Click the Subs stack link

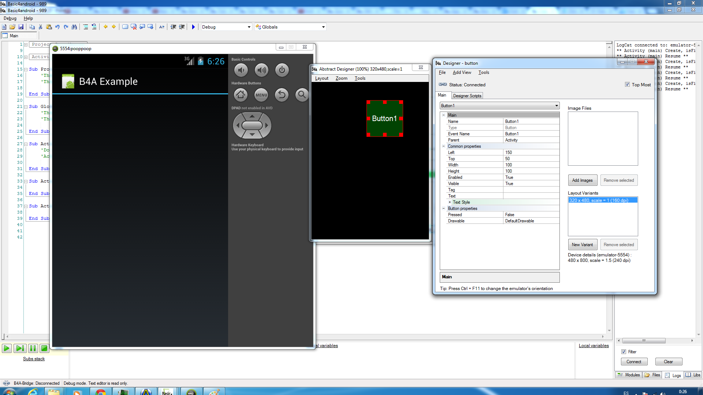(x=34, y=359)
